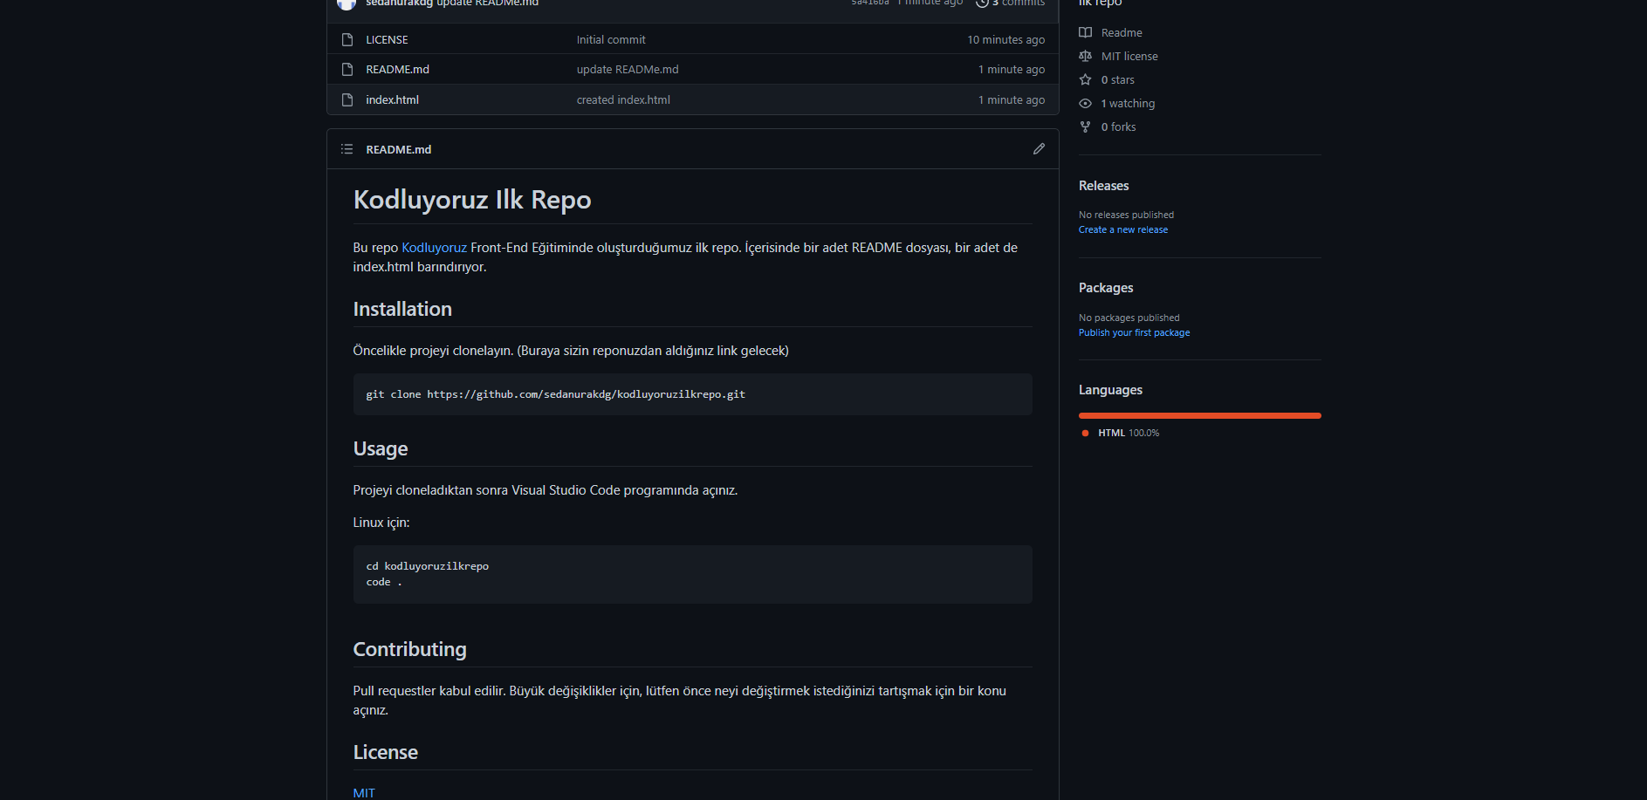Click the star icon beside 0 stars
1647x800 pixels.
pyautogui.click(x=1085, y=80)
